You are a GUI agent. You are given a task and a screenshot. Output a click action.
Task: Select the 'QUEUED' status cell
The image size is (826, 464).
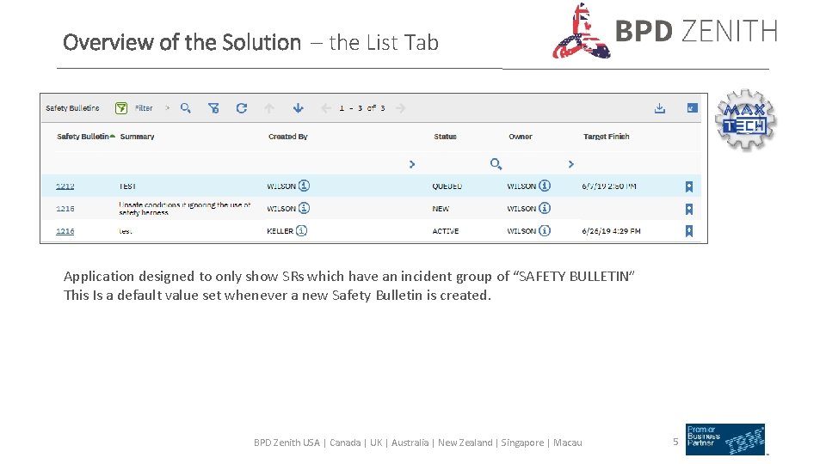[447, 186]
